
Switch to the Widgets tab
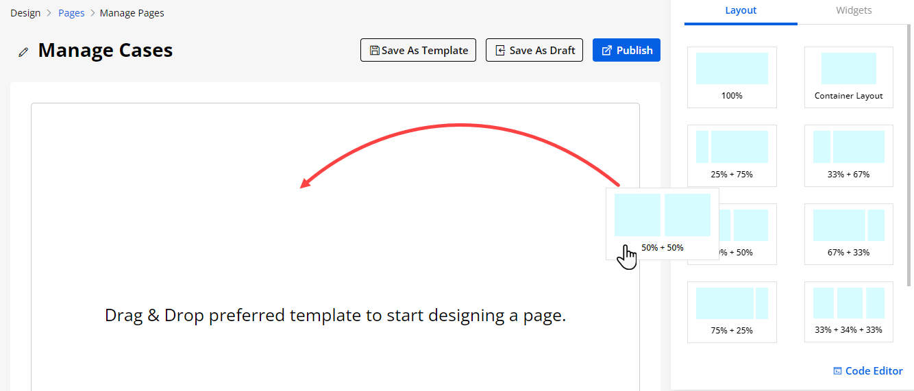click(x=854, y=11)
